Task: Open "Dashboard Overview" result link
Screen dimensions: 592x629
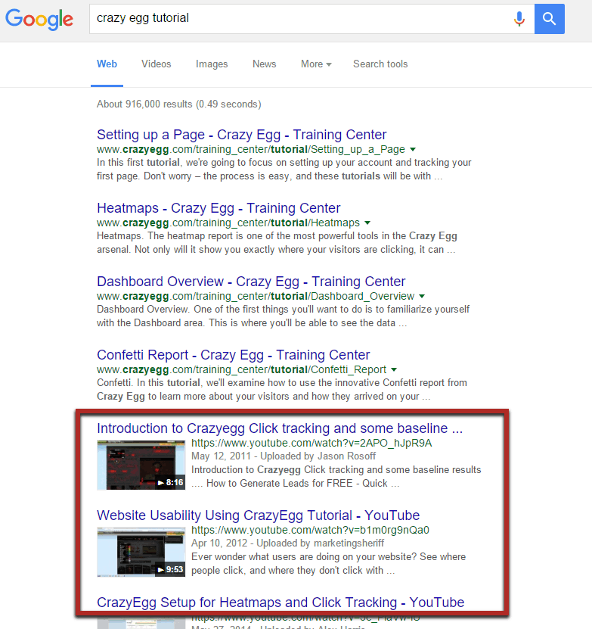Action: coord(251,282)
